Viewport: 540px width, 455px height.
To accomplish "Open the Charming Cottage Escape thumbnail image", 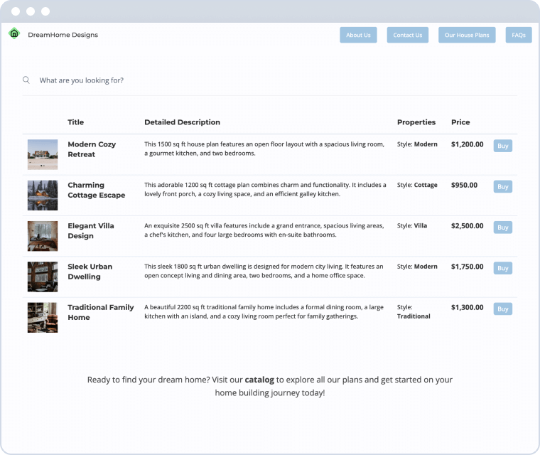I will click(x=43, y=195).
